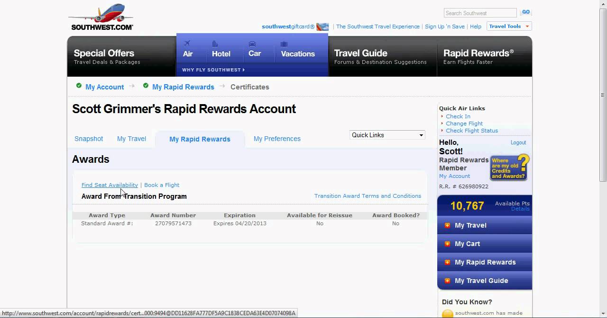Open the My Account link under Rapid Rewards Member
The image size is (607, 318).
pos(454,176)
